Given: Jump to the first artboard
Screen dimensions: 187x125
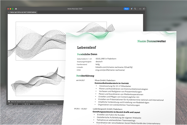Looking at the screenshot, I should point(25,104).
